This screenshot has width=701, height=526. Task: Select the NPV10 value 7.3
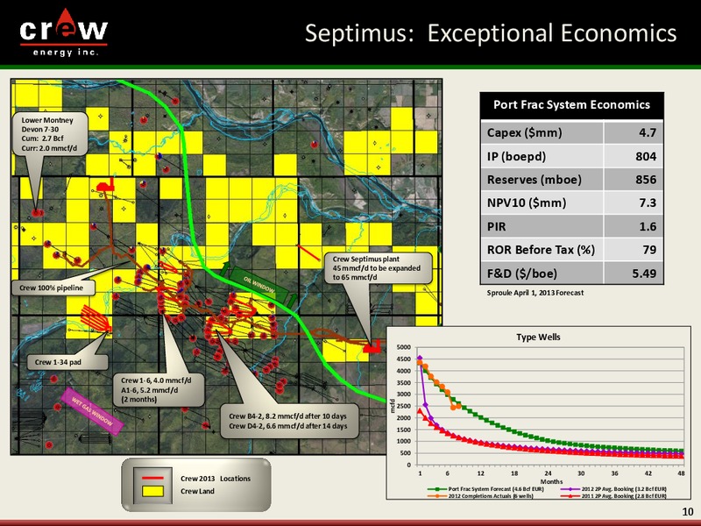point(648,203)
